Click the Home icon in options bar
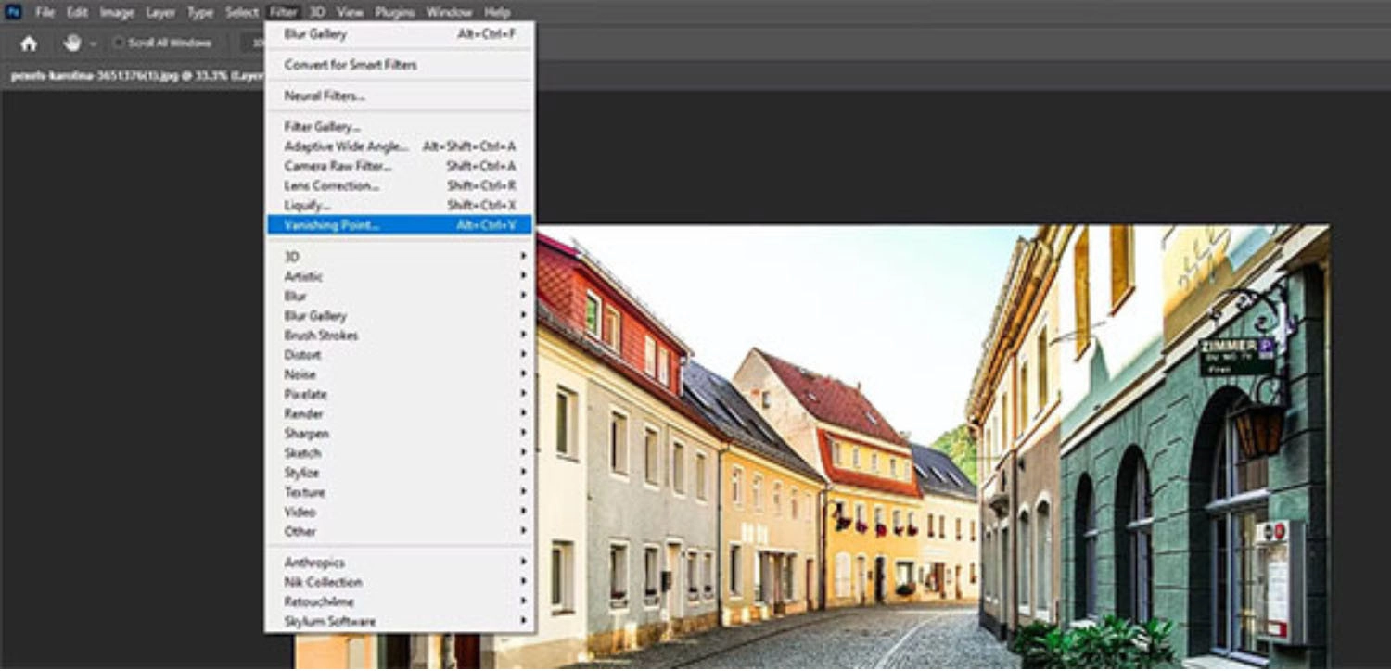 point(29,44)
